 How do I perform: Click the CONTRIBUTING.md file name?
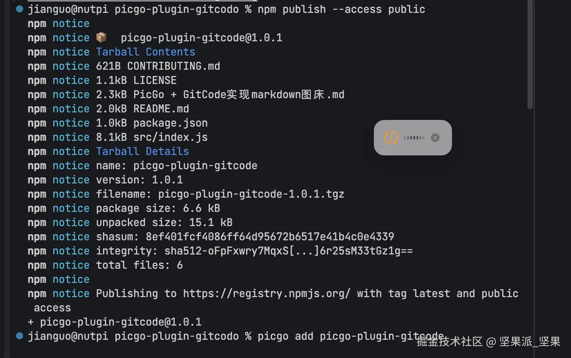tap(174, 66)
